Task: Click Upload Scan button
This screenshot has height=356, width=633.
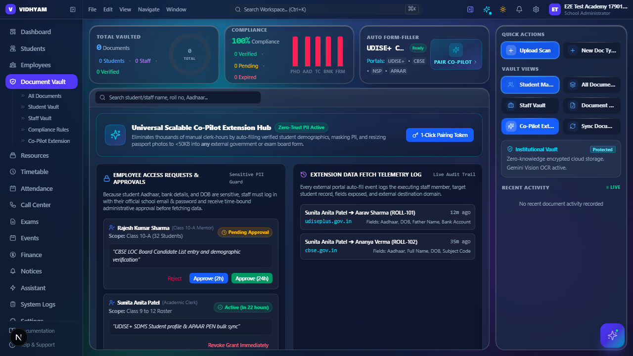Action: (530, 50)
